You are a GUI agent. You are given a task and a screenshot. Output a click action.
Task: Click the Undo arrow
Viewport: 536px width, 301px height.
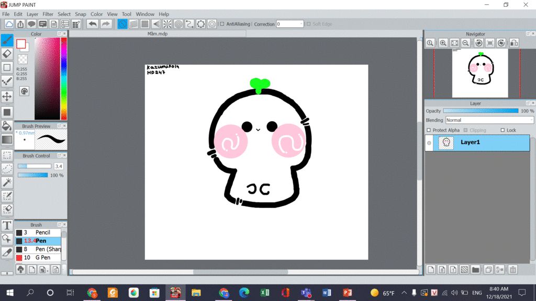93,24
